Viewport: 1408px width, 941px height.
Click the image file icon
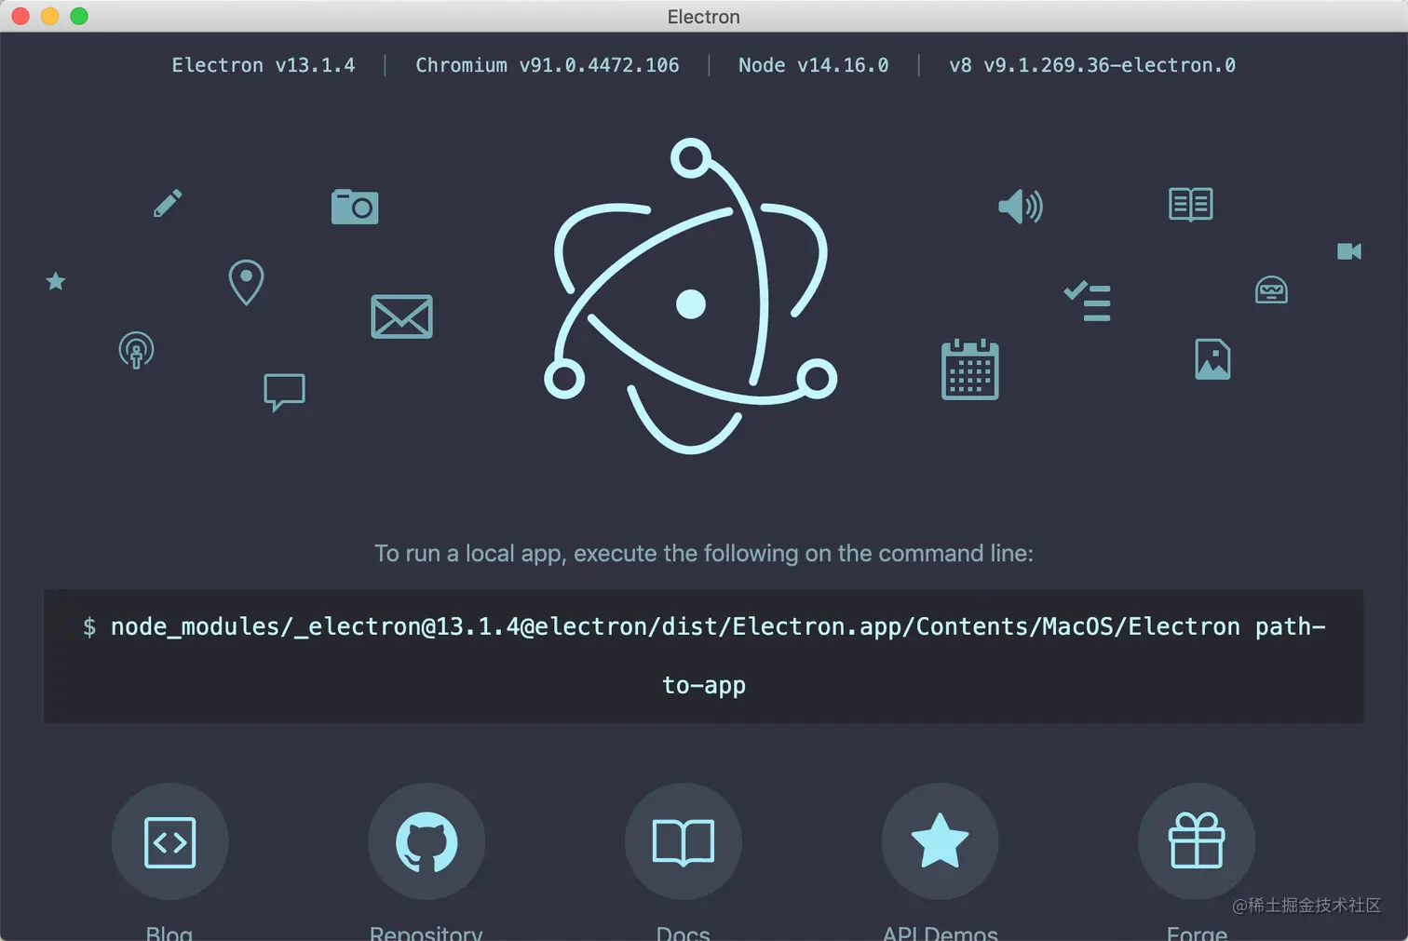tap(1212, 359)
